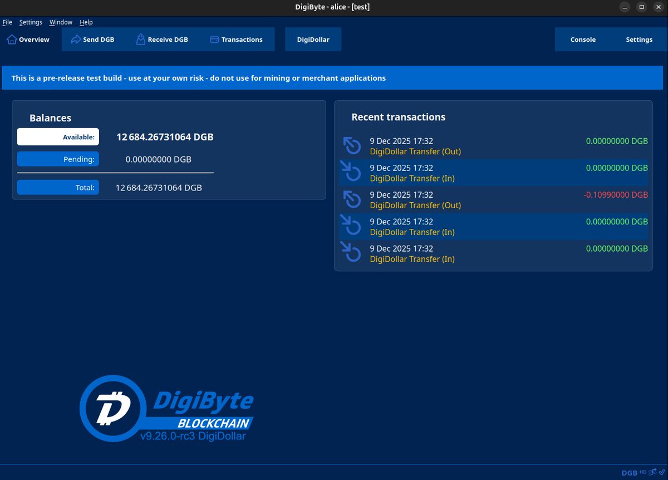Click the Available: label
This screenshot has width=668, height=480.
58,137
